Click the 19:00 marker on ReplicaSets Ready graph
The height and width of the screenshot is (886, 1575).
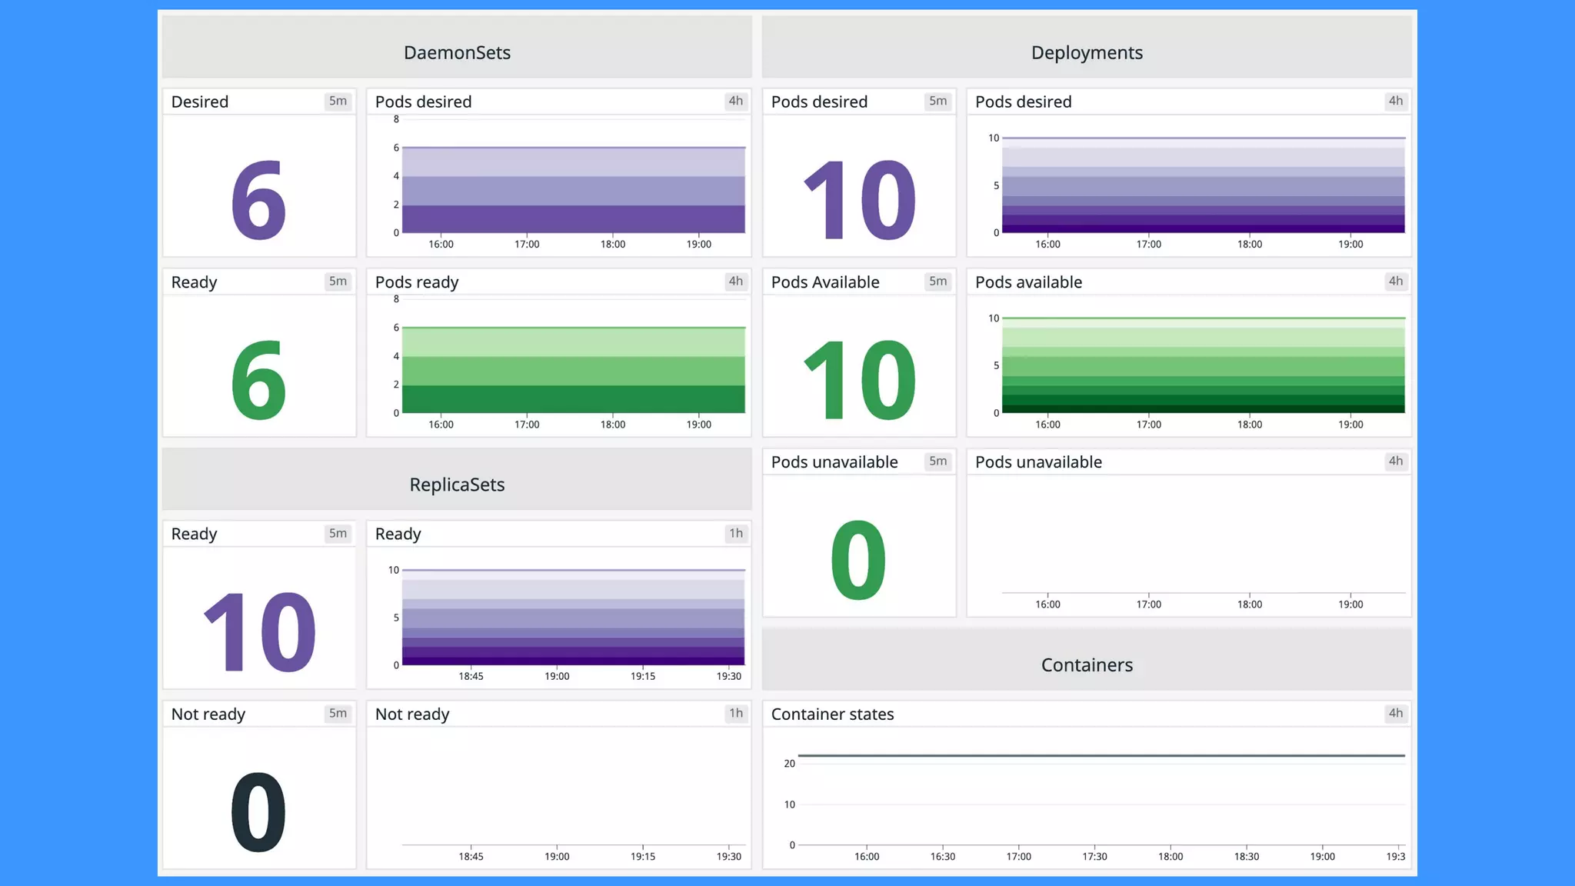(x=557, y=676)
